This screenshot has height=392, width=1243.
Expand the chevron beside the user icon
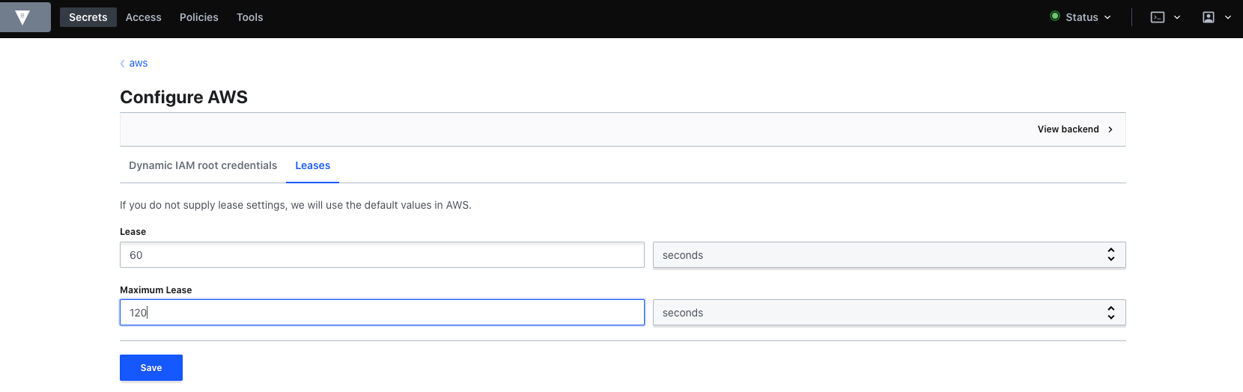tap(1228, 17)
